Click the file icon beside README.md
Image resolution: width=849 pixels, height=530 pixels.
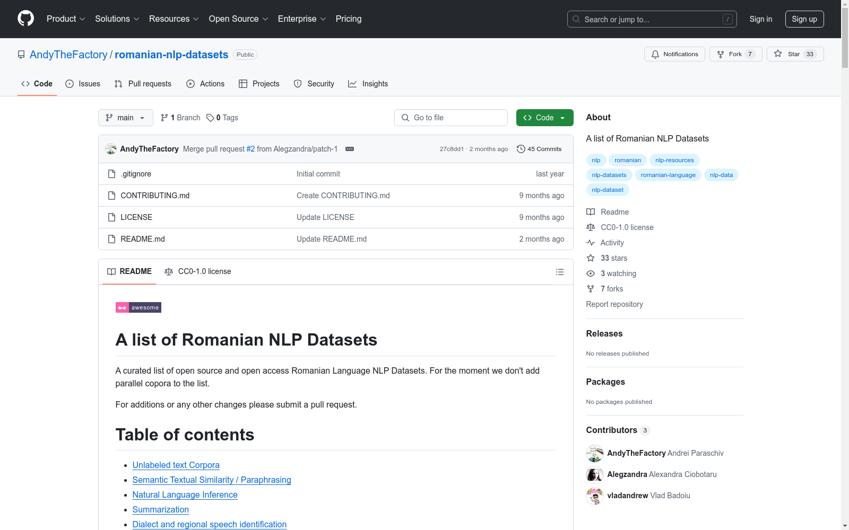[111, 239]
